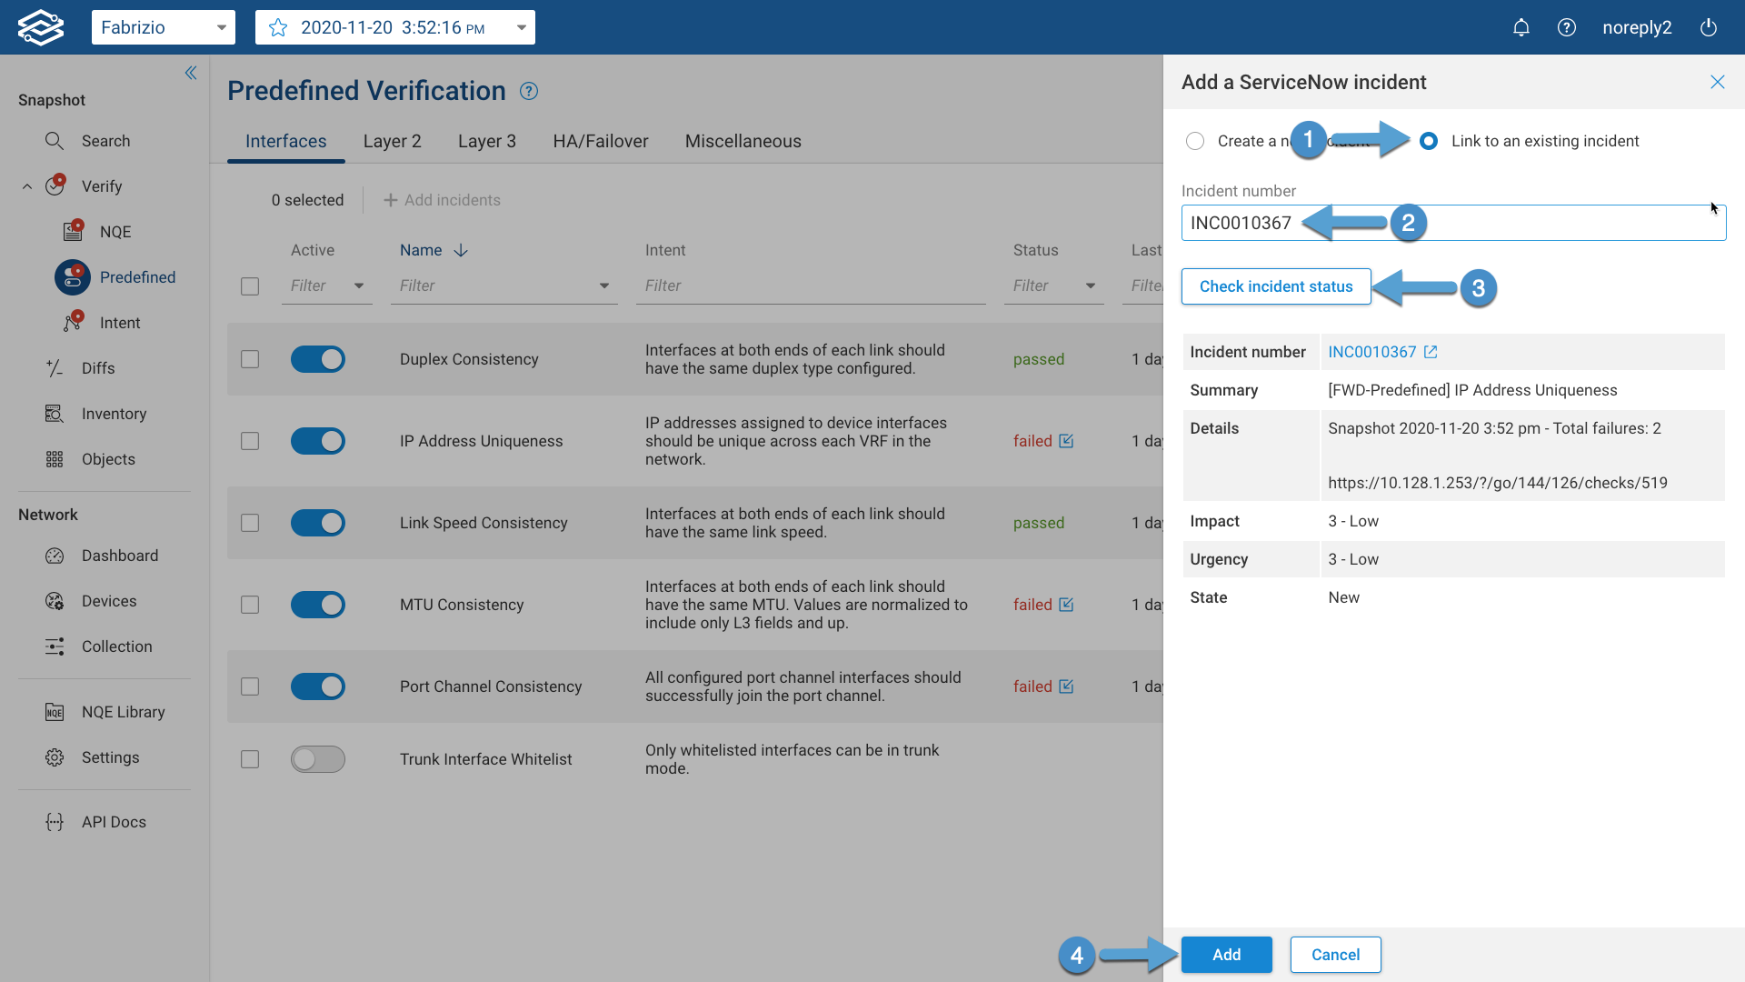Click the Check incident status button
This screenshot has height=982, width=1745.
pos(1275,286)
